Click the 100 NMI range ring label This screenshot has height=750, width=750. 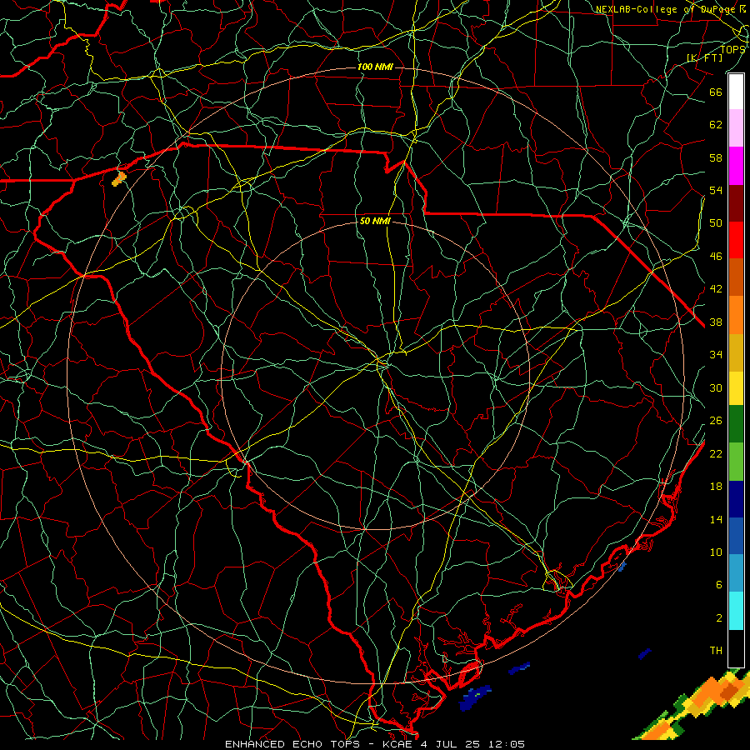375,67
